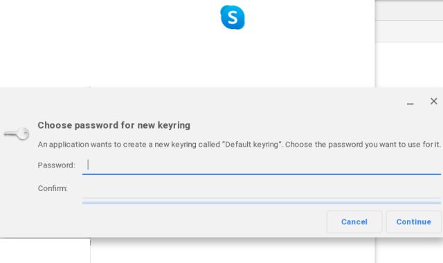Cancel the new keyring creation
The image size is (443, 263).
354,221
